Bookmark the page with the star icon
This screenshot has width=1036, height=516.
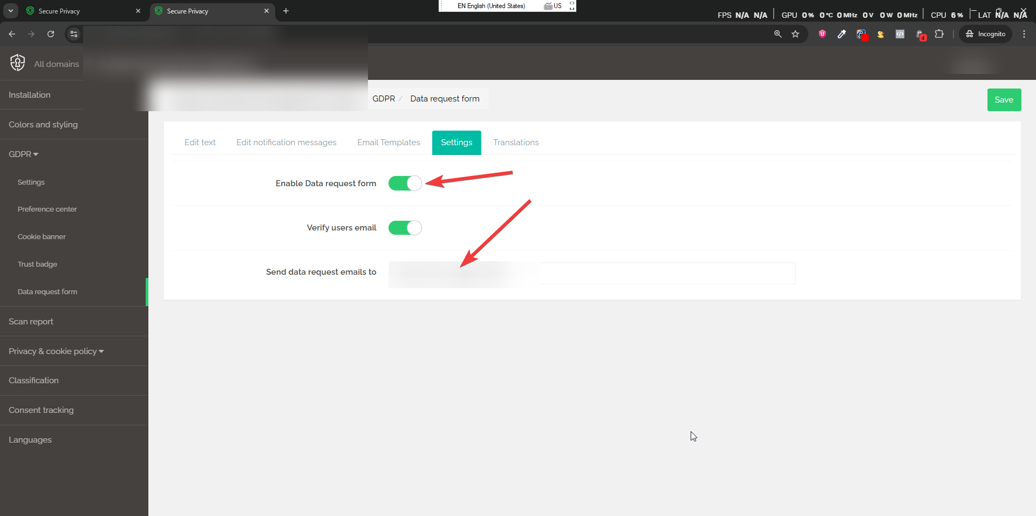pos(795,34)
